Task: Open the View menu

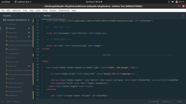Action: (x=31, y=10)
